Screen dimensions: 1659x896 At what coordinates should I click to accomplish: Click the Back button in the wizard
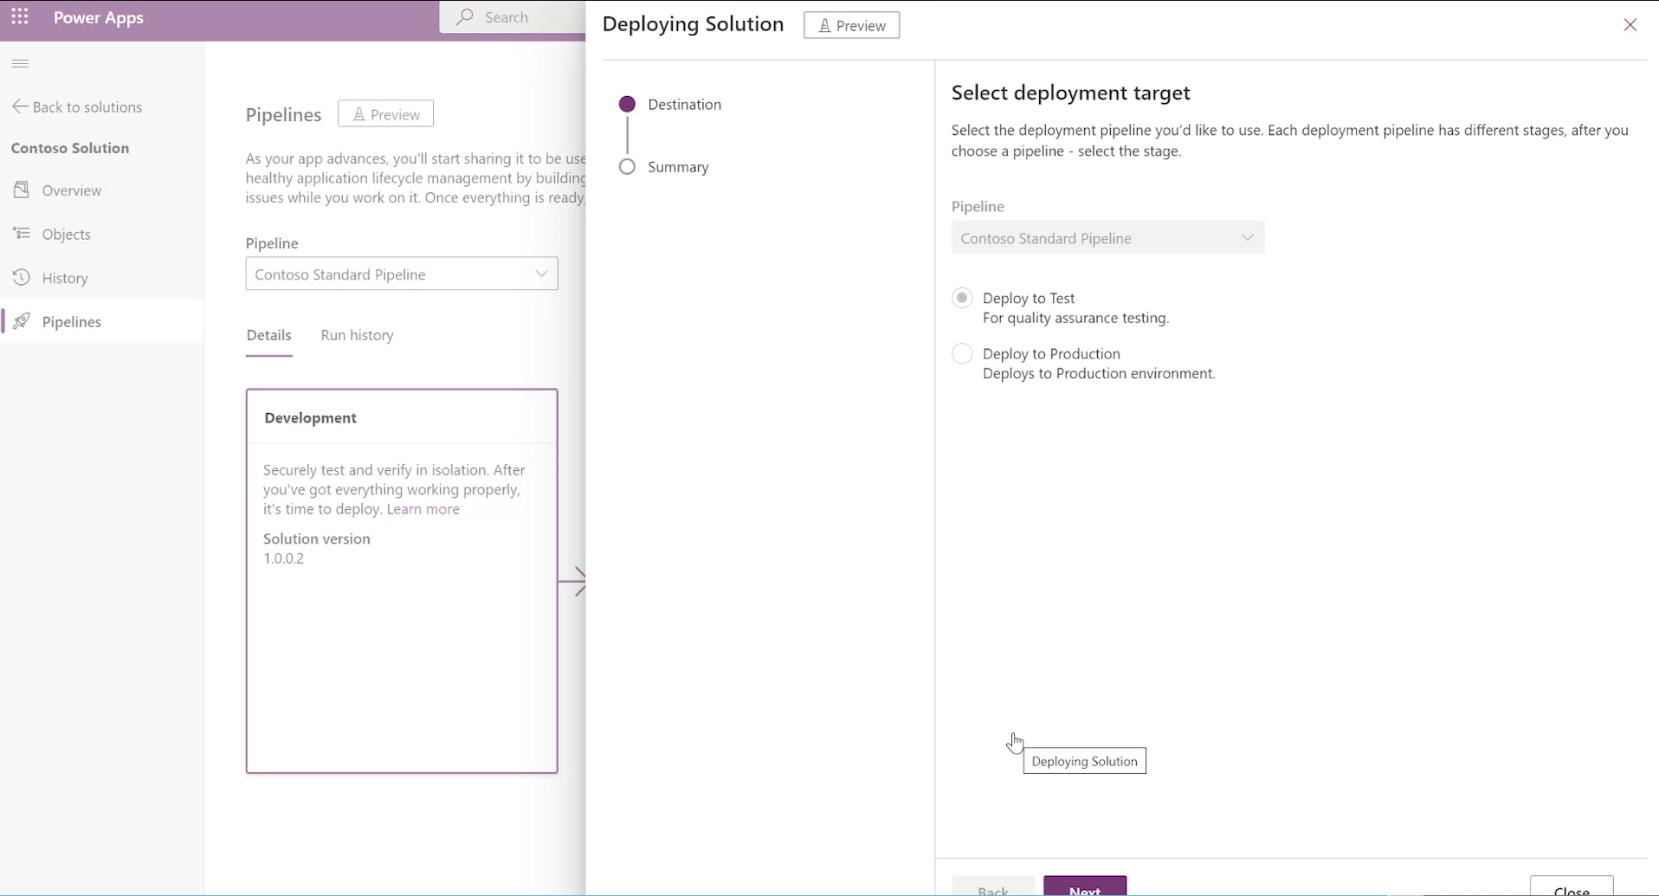pos(993,886)
